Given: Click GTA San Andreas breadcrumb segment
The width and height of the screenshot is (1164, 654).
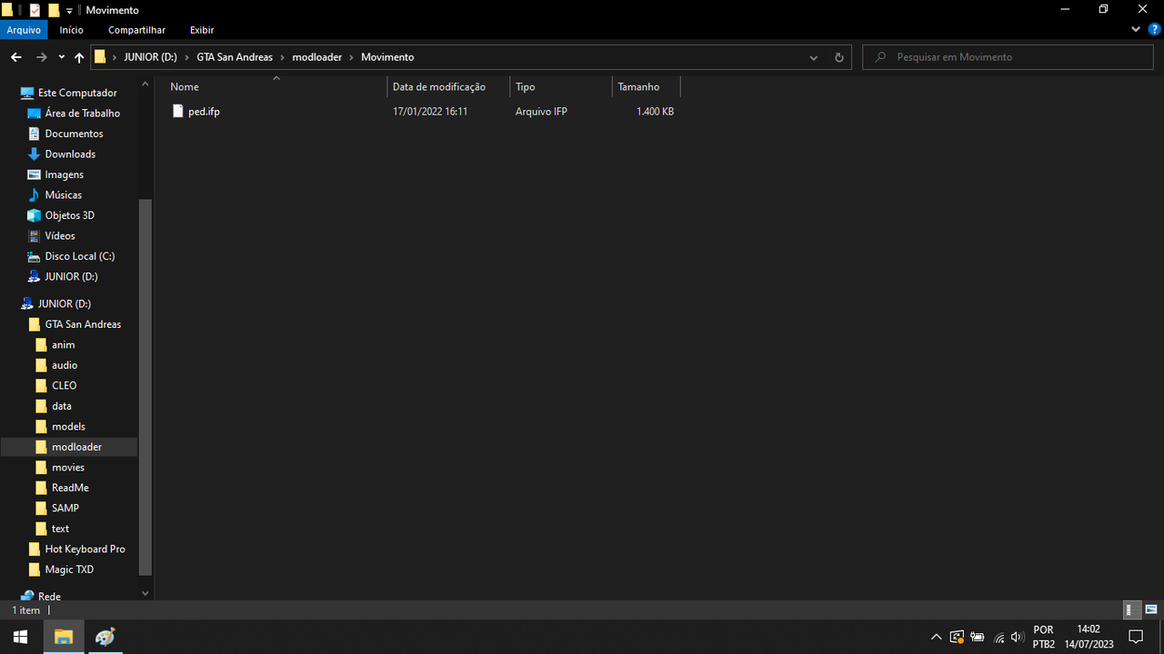Looking at the screenshot, I should point(235,57).
